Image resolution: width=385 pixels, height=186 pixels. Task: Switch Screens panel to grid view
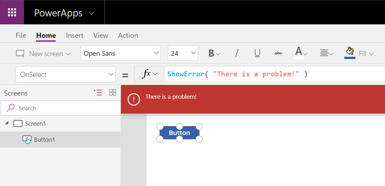click(x=113, y=92)
